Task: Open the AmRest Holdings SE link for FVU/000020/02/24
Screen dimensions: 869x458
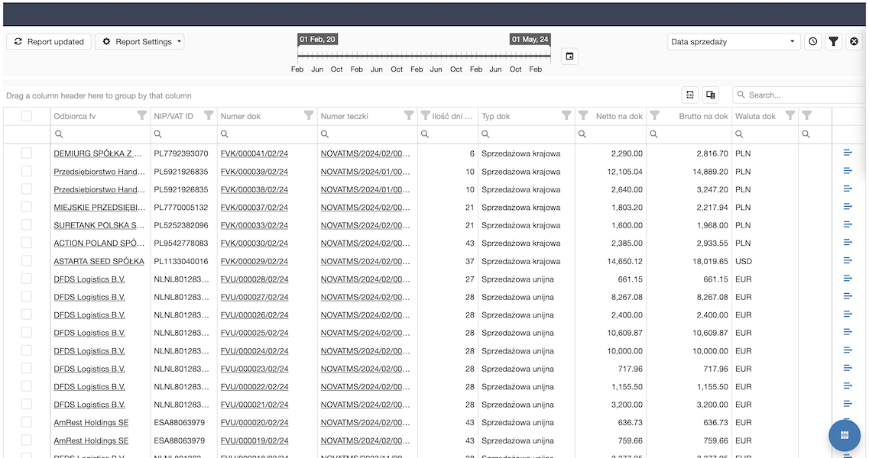Action: 90,423
